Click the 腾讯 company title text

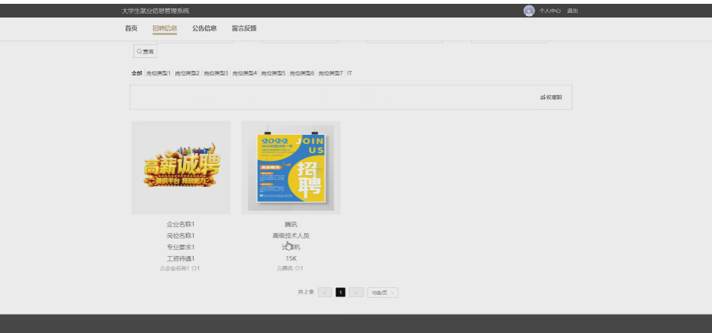(x=290, y=224)
